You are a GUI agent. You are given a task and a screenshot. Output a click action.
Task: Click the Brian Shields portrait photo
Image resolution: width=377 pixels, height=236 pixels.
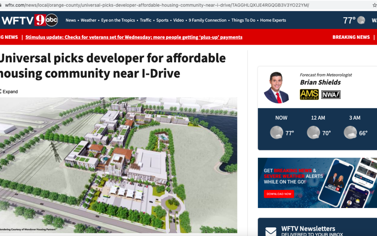click(276, 87)
